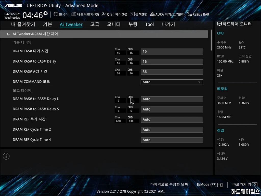The width and height of the screenshot is (261, 196).
Task: Click memory voltage 1.360 V value
Action: tap(244, 103)
